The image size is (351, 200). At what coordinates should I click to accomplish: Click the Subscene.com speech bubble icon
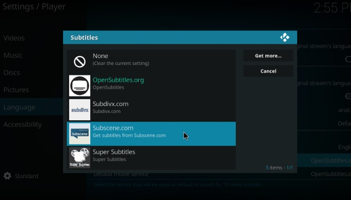click(80, 134)
